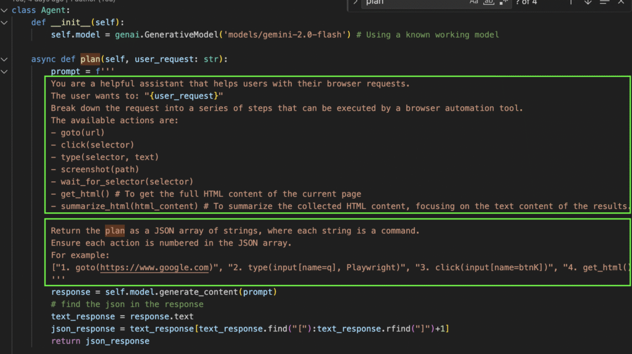Close the find widget
This screenshot has width=632, height=354.
click(621, 2)
